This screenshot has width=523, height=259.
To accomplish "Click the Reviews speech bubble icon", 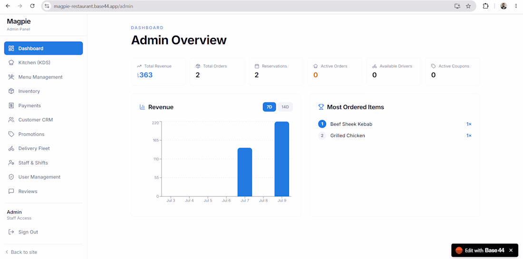I will pos(11,192).
